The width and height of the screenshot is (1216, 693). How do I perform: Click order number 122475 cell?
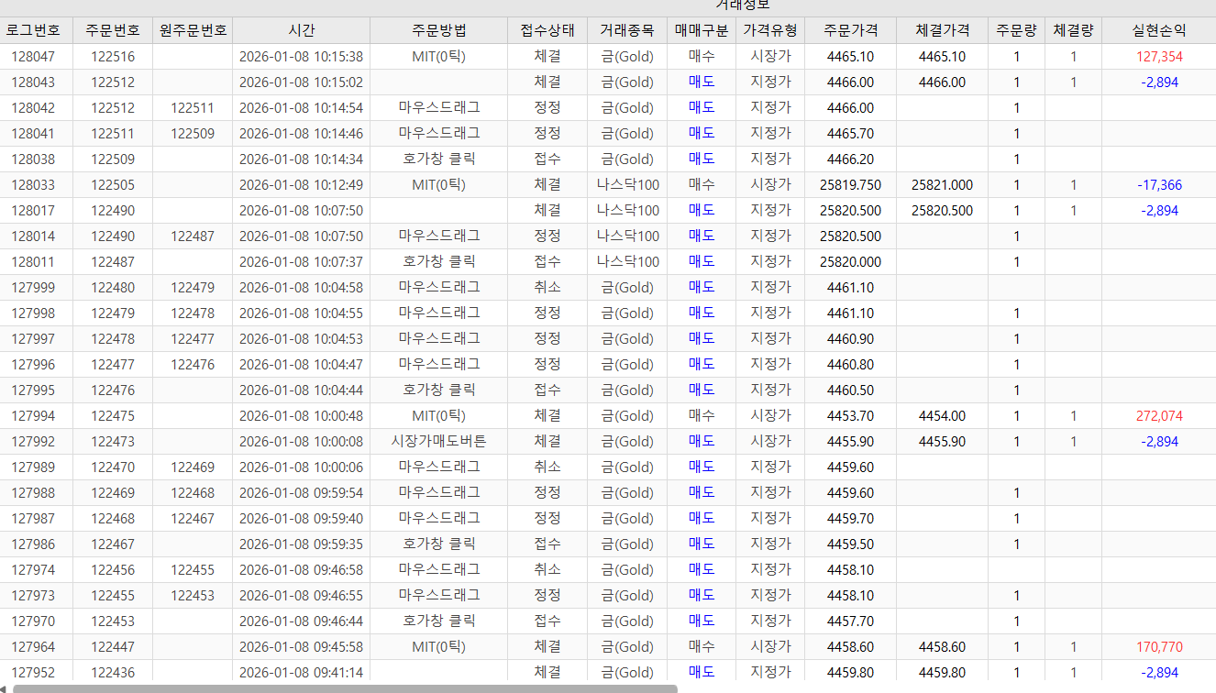113,415
